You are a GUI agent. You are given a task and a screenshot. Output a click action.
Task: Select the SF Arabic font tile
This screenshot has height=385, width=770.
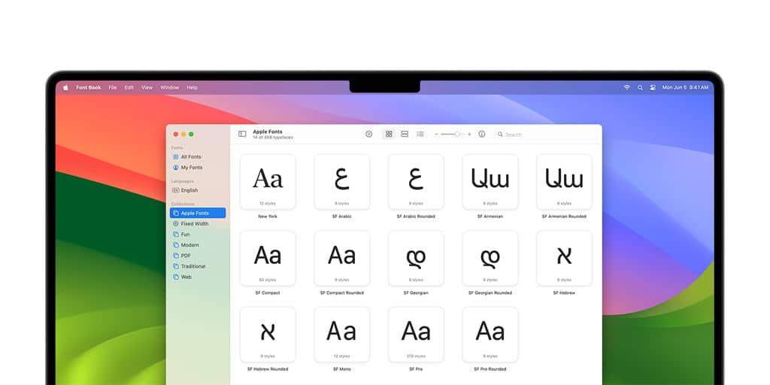(342, 182)
